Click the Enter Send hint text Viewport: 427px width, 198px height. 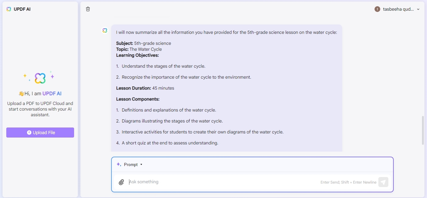pos(348,182)
